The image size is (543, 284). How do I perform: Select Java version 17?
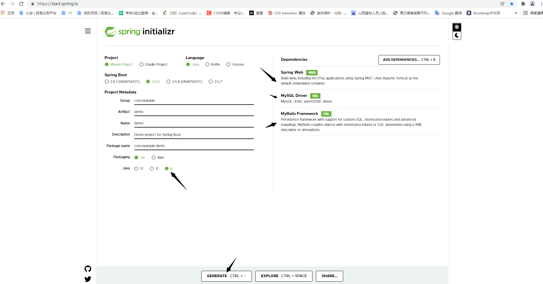tap(139, 169)
